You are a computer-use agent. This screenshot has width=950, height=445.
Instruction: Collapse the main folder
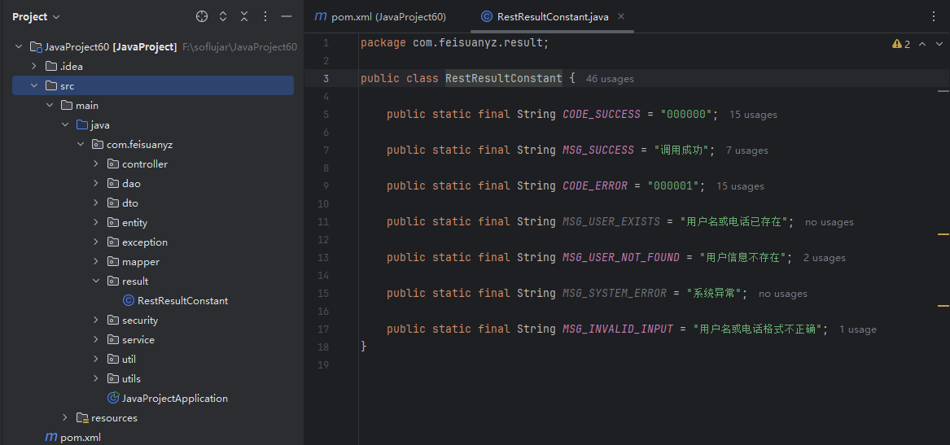50,105
